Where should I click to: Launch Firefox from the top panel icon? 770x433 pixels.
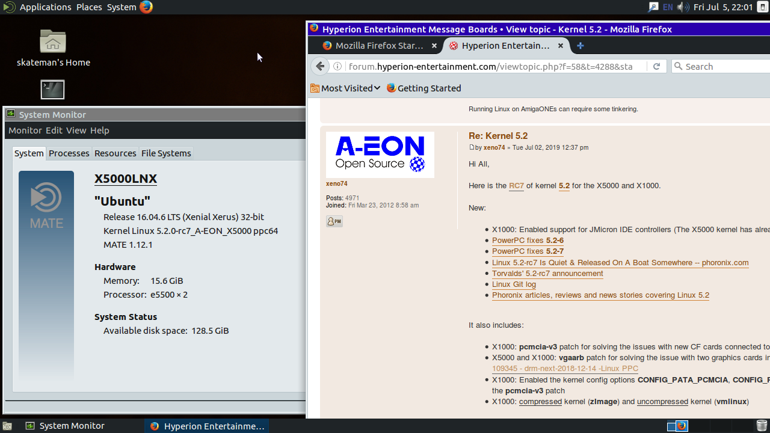146,7
